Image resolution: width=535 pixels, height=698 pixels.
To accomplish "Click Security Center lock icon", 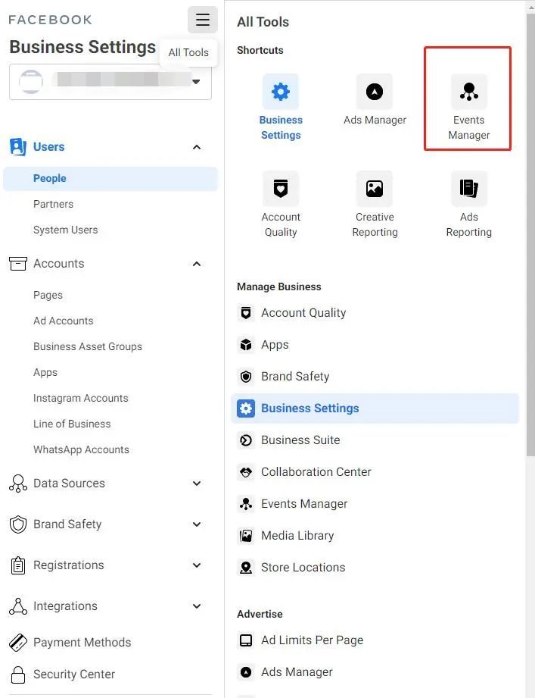I will 18,675.
